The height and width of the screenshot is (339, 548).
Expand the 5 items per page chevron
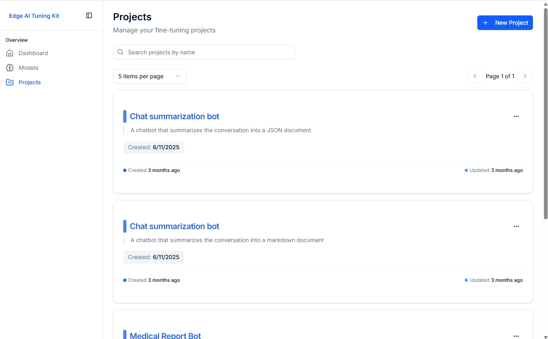pos(177,76)
